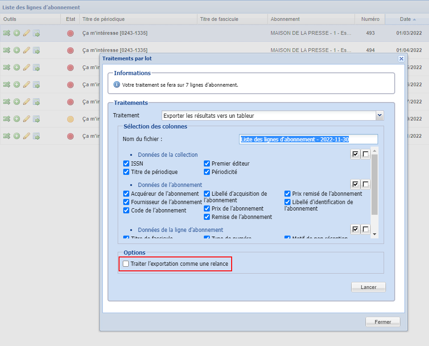Click the orange state circle in the list
This screenshot has height=346, width=429.
[x=70, y=119]
